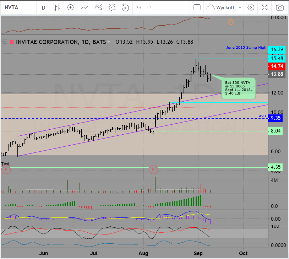Open the select layout square button

(197, 7)
